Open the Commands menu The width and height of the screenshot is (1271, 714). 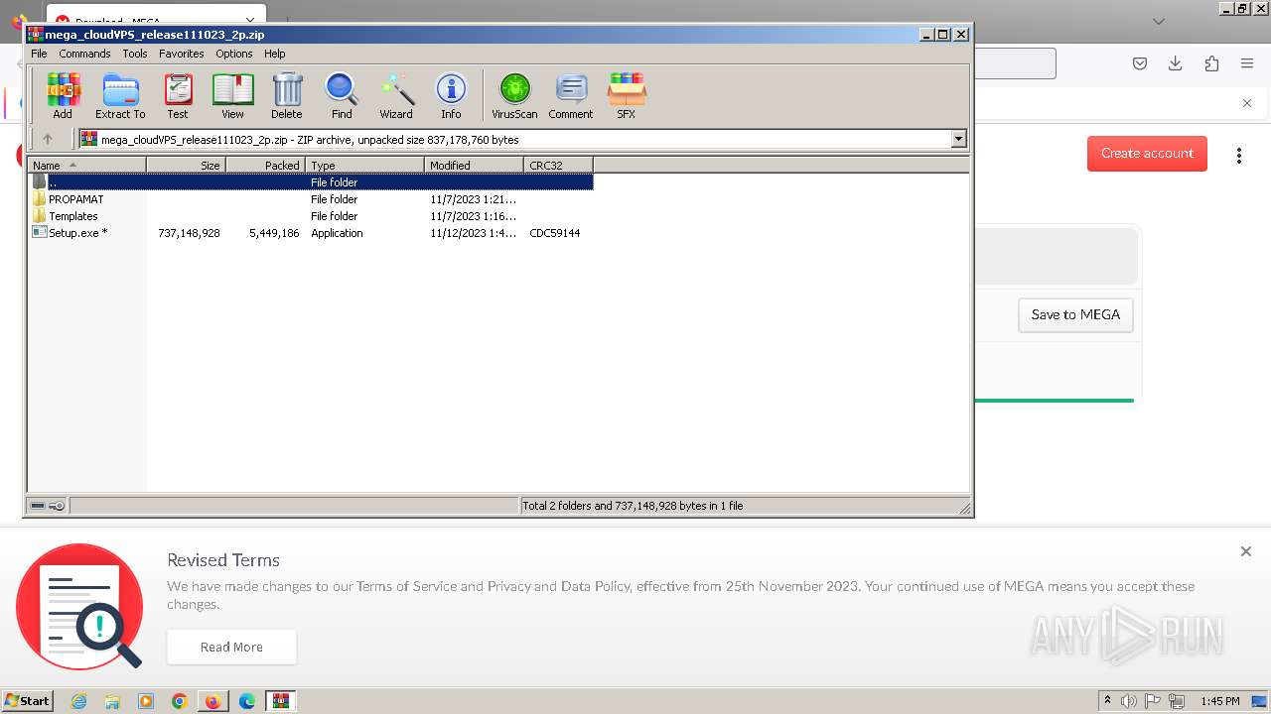(x=84, y=54)
